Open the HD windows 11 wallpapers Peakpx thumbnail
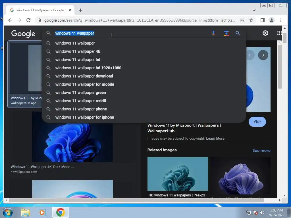The height and width of the screenshot is (218, 291). tap(178, 174)
